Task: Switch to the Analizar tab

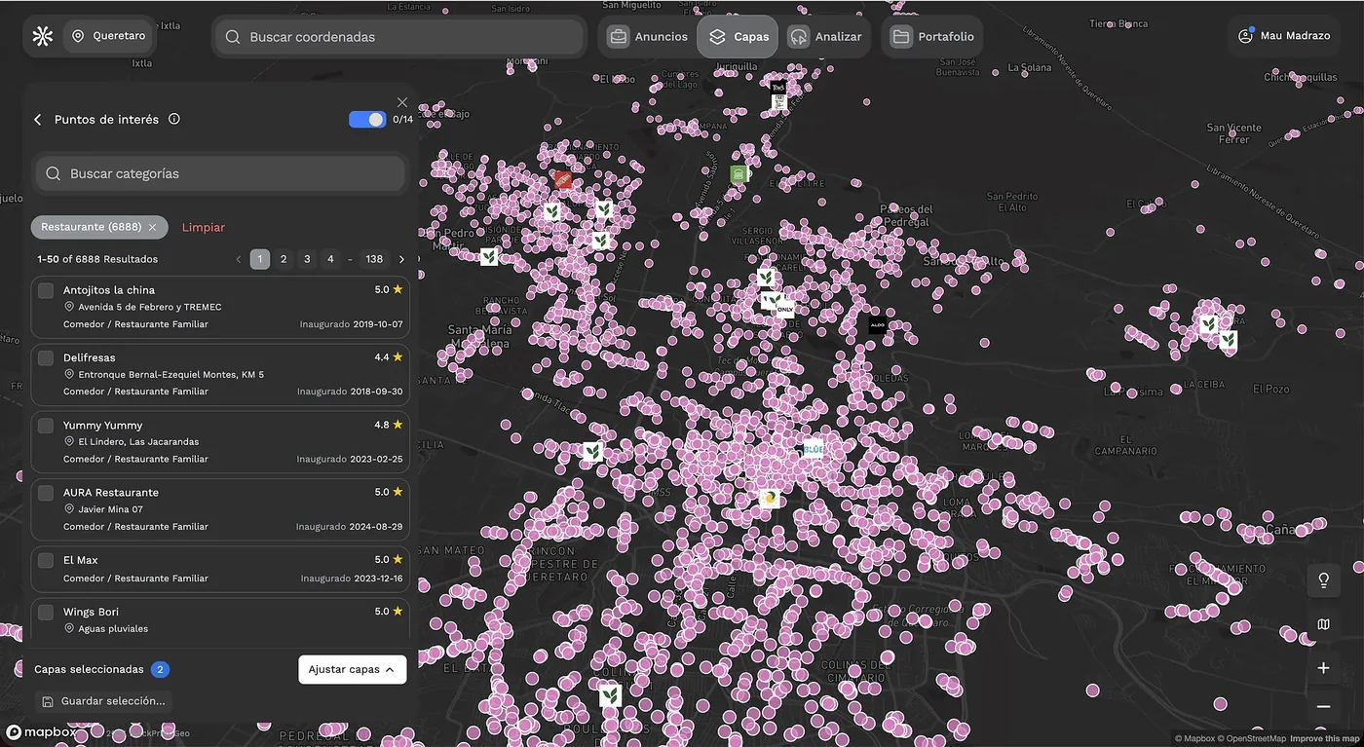Action: (x=826, y=37)
